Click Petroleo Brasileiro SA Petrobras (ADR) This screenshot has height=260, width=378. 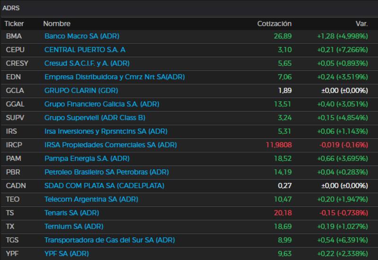coord(106,172)
